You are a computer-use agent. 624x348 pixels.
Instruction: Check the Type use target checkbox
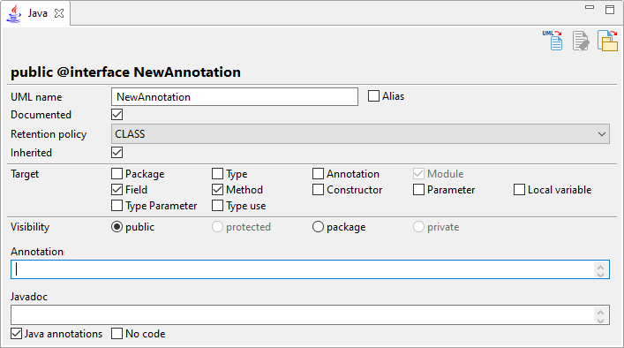pyautogui.click(x=218, y=206)
